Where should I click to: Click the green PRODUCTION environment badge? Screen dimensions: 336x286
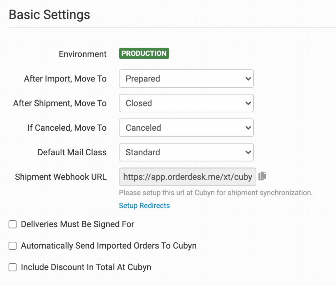[144, 54]
